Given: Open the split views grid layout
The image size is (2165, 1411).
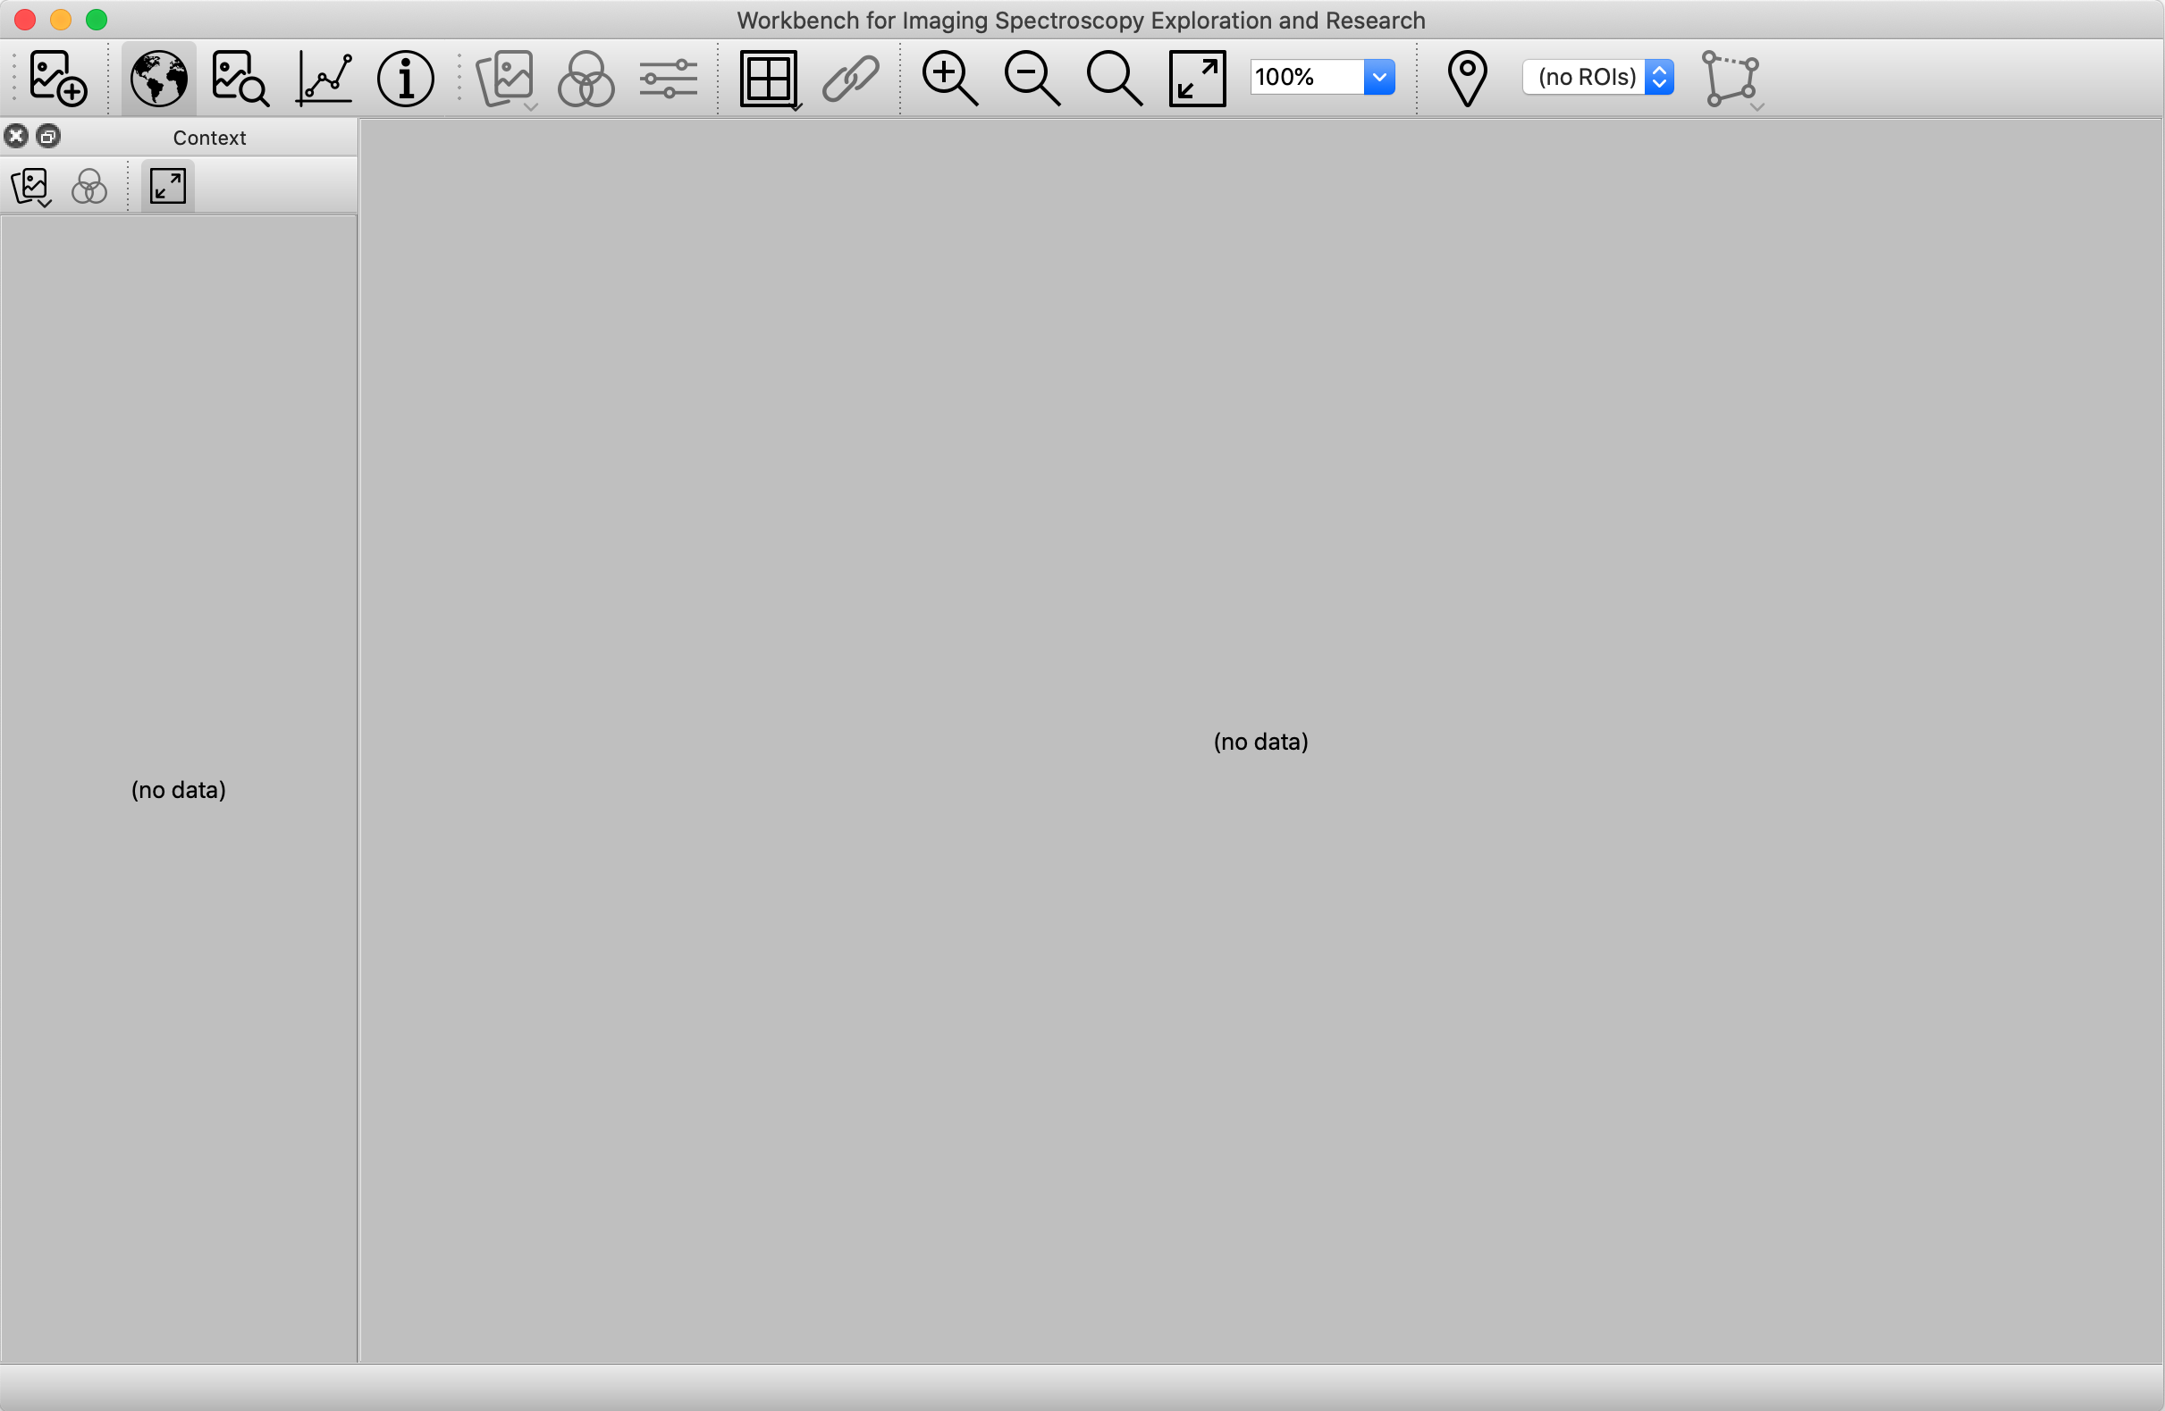Looking at the screenshot, I should click(x=769, y=77).
